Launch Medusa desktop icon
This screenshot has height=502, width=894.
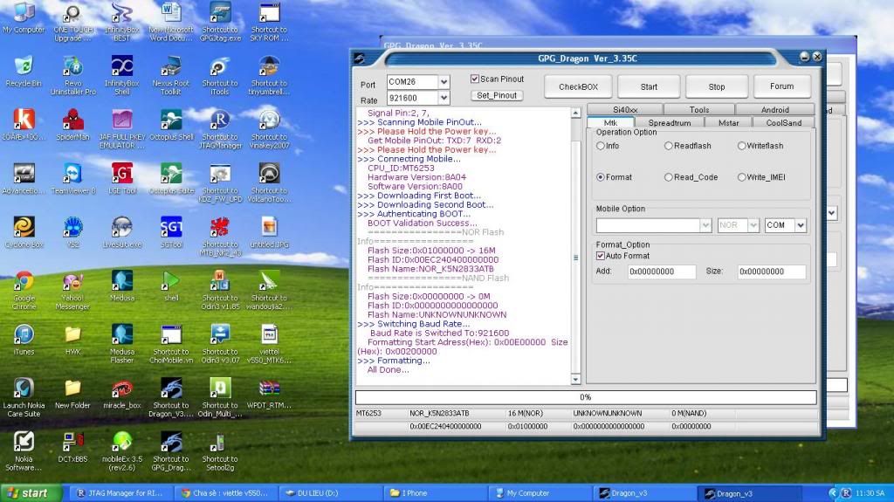pyautogui.click(x=122, y=285)
